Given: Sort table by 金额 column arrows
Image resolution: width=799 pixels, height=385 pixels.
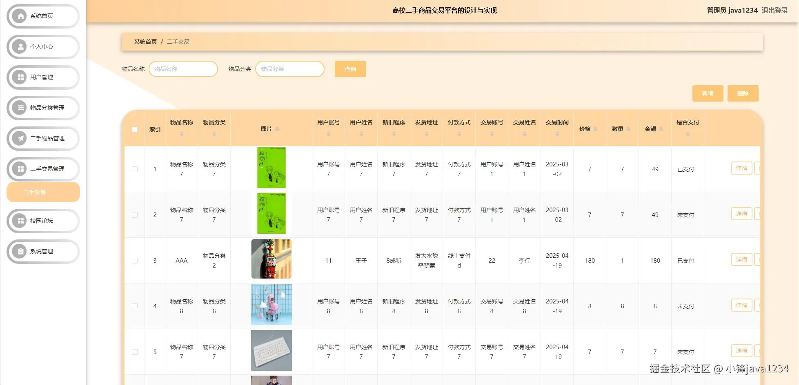Looking at the screenshot, I should click(661, 129).
